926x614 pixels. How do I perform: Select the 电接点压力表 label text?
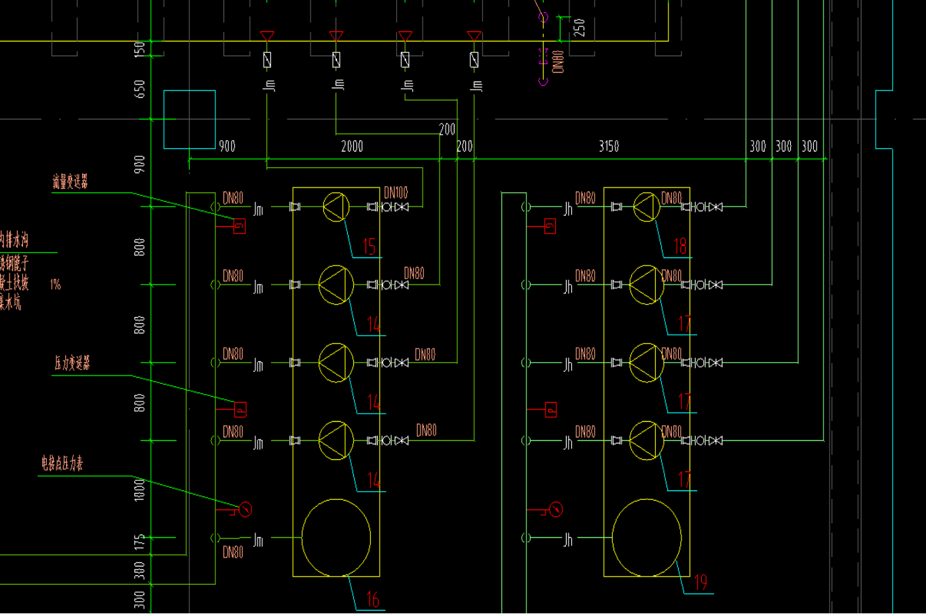tap(62, 464)
